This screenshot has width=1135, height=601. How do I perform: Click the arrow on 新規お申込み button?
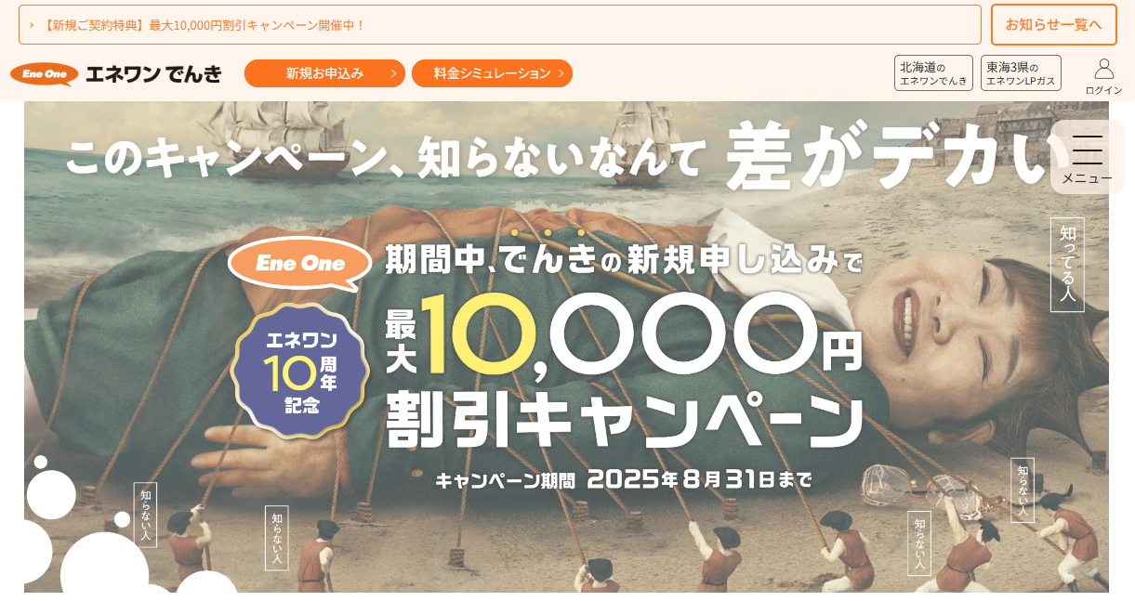click(394, 73)
